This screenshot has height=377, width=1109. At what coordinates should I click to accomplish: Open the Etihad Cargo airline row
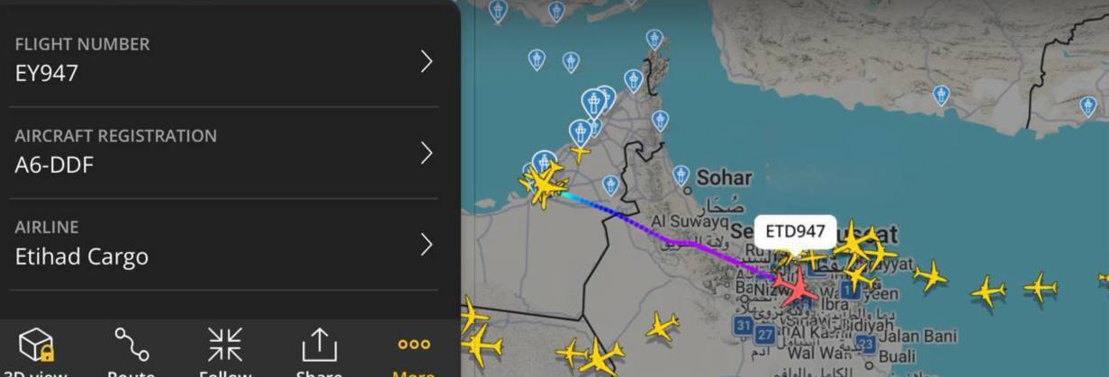[223, 244]
